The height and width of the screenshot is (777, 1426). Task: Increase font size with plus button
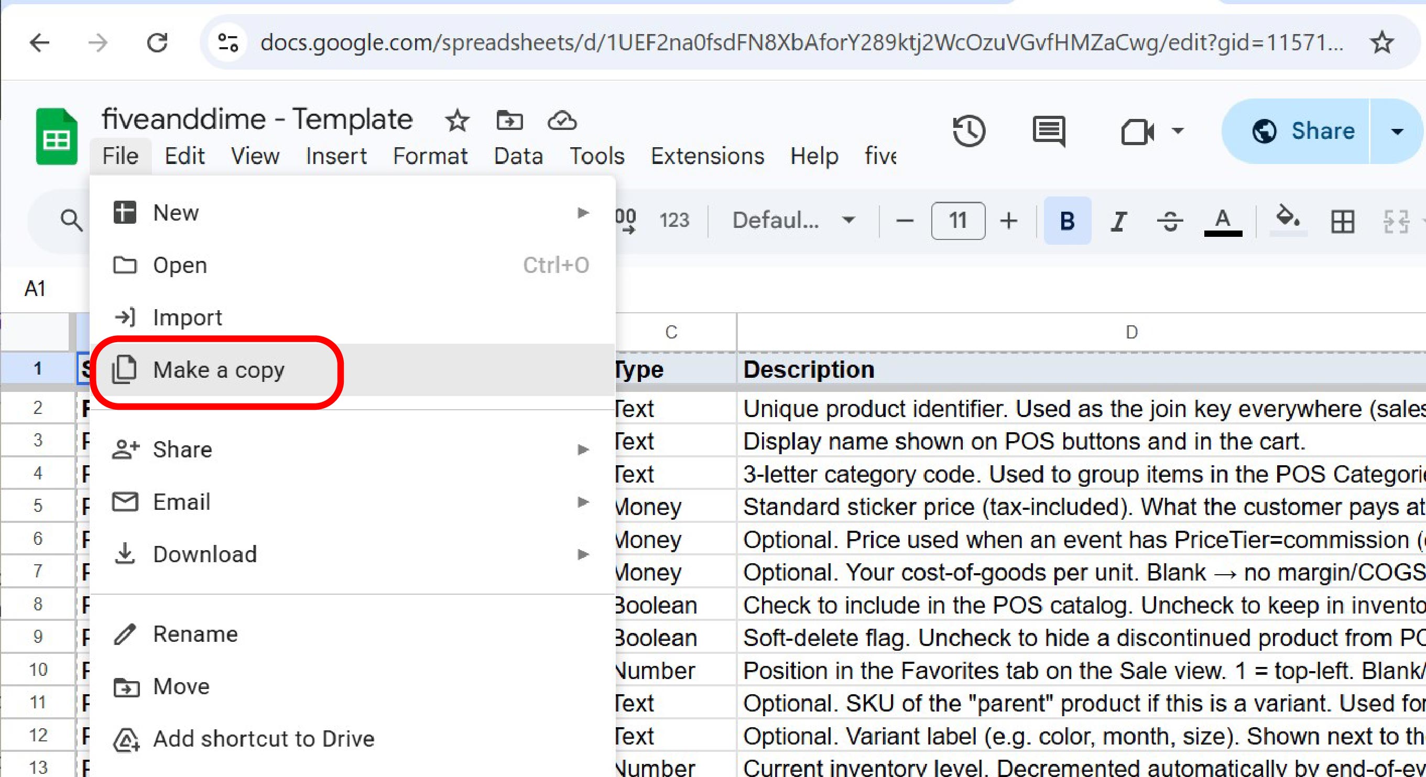pos(1009,220)
